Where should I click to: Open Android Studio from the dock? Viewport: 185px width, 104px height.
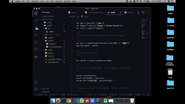click(105, 101)
